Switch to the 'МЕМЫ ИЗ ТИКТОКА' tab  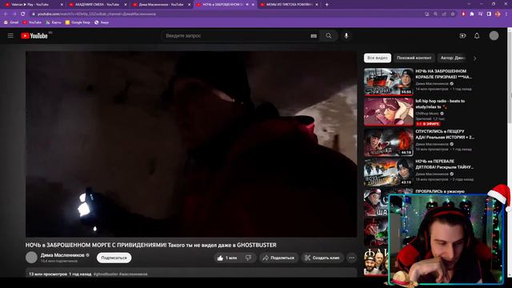point(289,5)
